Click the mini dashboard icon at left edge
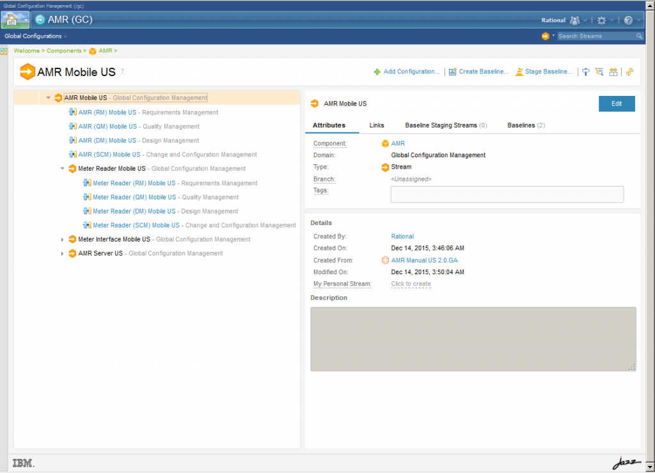This screenshot has width=655, height=473. coord(4,51)
